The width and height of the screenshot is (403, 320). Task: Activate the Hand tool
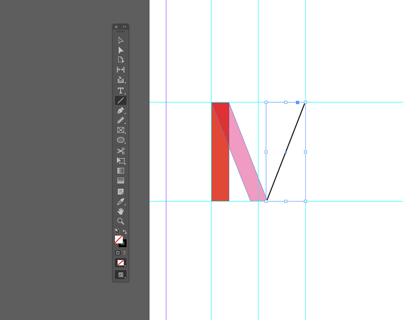(120, 211)
